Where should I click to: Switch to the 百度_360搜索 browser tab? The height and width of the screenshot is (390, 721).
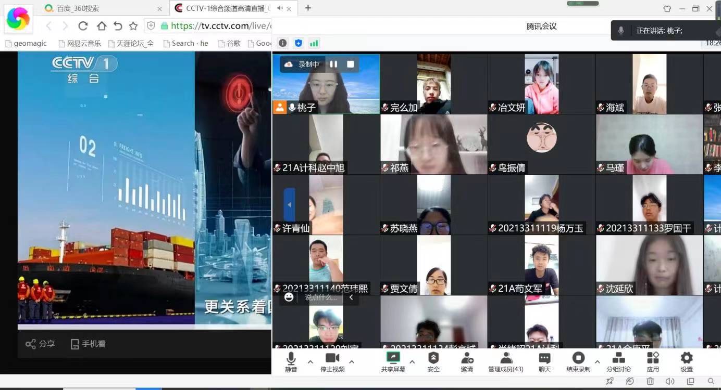[x=99, y=8]
